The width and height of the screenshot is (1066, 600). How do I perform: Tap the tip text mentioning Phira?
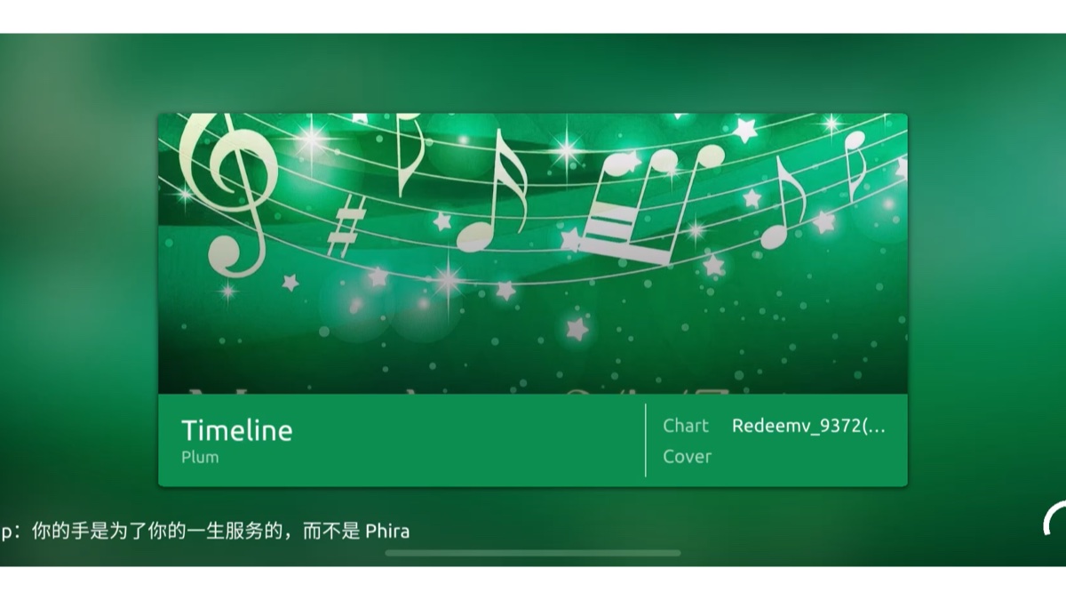tap(205, 532)
